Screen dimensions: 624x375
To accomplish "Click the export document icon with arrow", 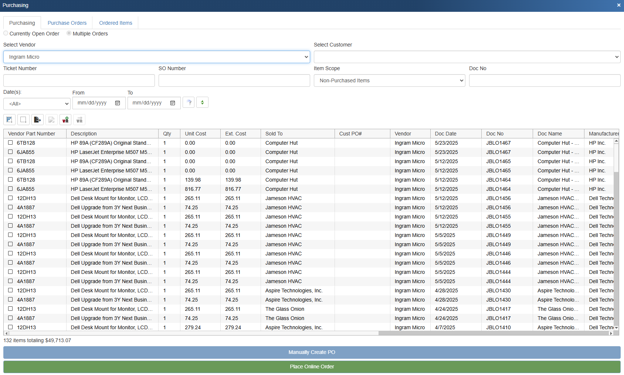I will [37, 120].
